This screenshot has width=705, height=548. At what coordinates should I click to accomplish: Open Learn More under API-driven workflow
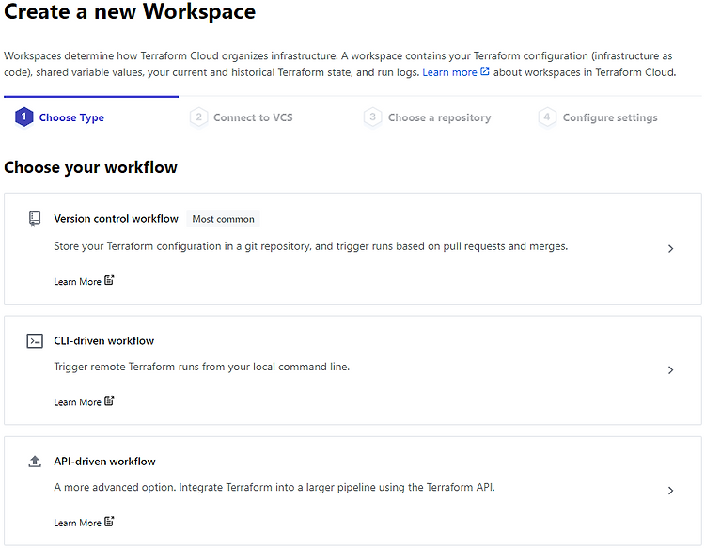[x=77, y=523]
